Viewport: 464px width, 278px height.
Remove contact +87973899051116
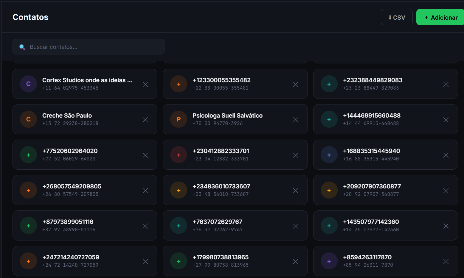145,226
